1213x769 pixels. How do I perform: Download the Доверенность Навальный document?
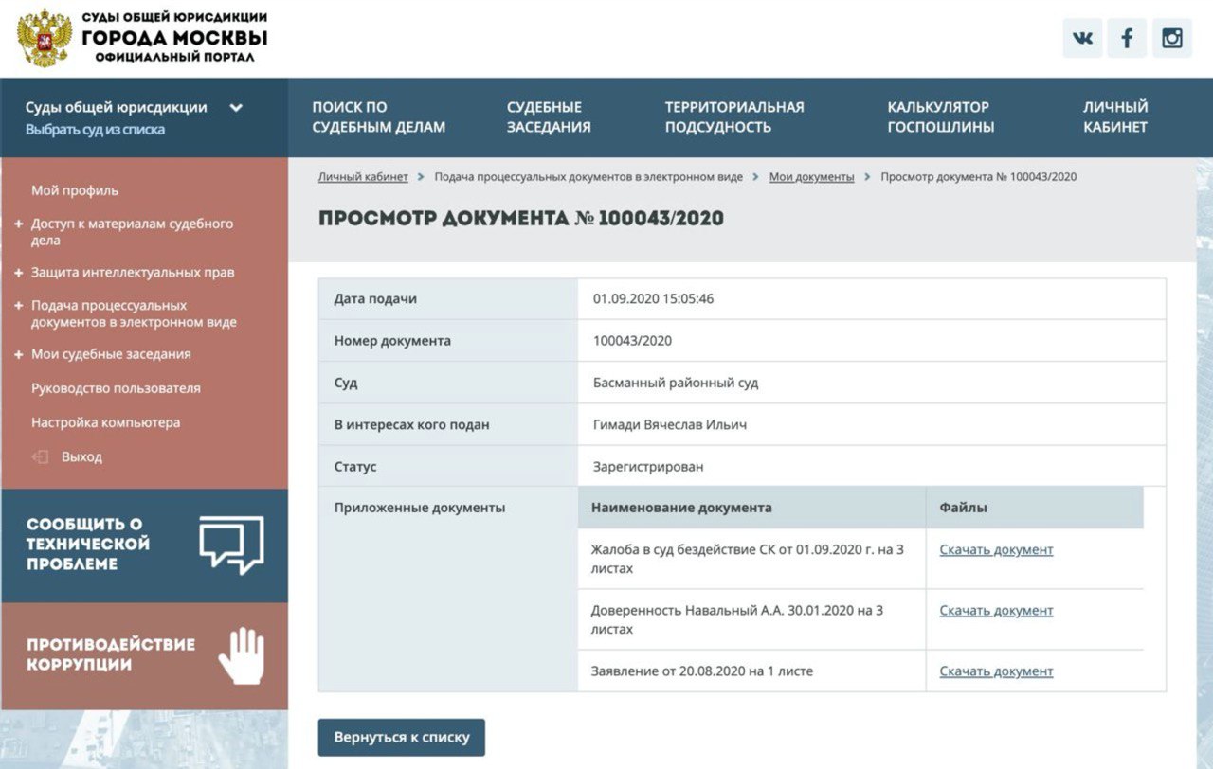[996, 611]
